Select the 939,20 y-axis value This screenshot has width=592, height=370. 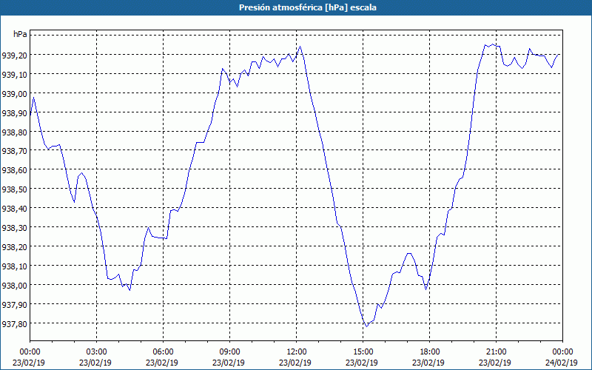coord(14,55)
